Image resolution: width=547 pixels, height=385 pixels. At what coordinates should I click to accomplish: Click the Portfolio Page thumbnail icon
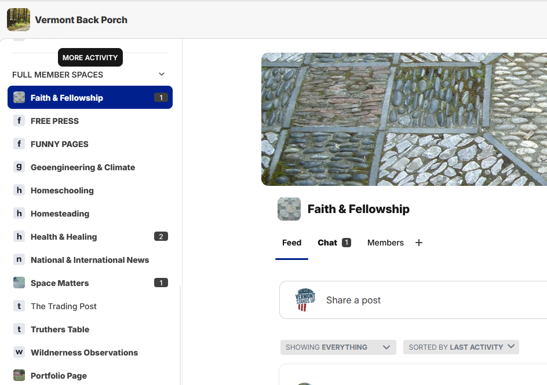[x=19, y=375]
